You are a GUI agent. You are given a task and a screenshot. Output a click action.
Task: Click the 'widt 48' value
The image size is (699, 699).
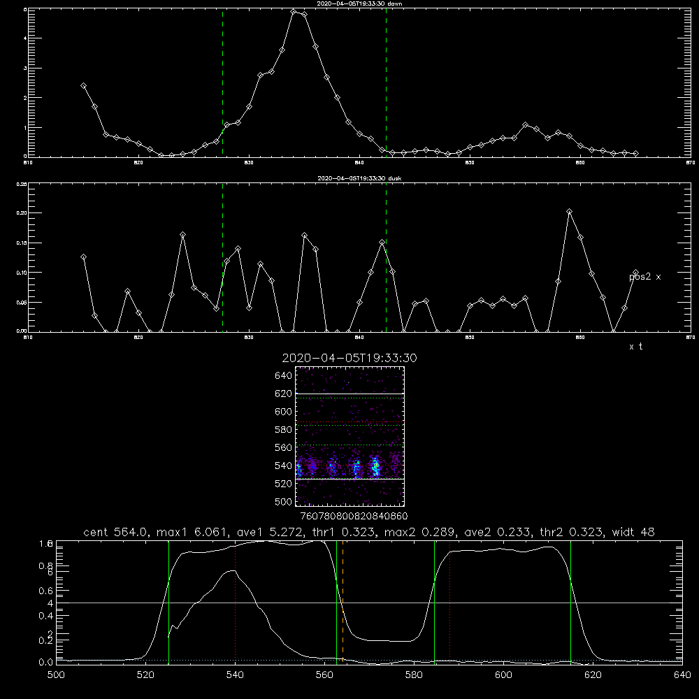click(633, 532)
